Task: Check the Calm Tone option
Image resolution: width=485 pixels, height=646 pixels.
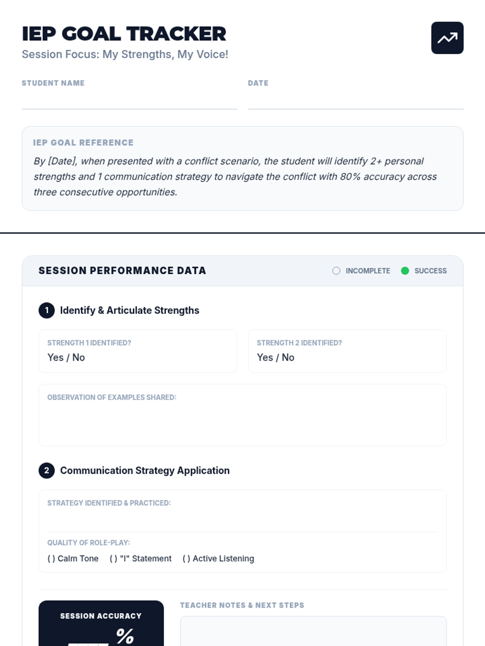Action: tap(73, 558)
